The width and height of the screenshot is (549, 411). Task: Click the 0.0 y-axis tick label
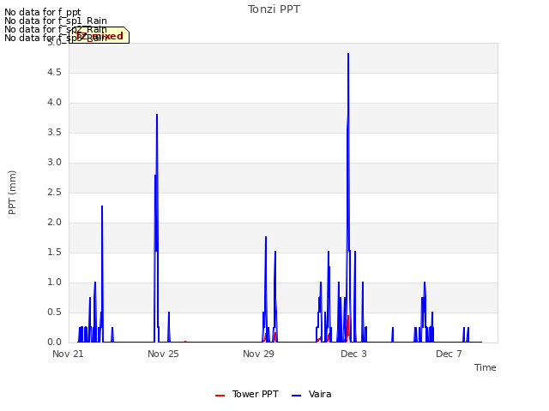[x=54, y=342]
